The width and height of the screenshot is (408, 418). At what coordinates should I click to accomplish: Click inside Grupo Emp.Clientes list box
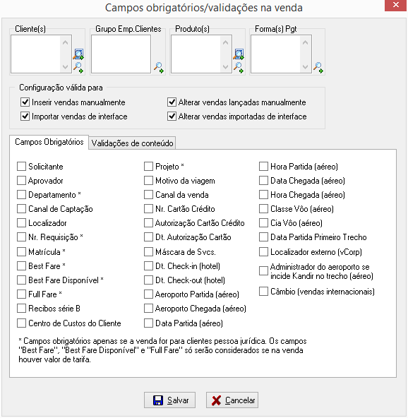pos(121,54)
